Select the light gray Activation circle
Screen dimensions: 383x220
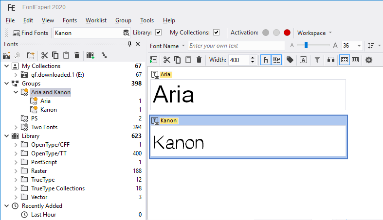(x=276, y=33)
